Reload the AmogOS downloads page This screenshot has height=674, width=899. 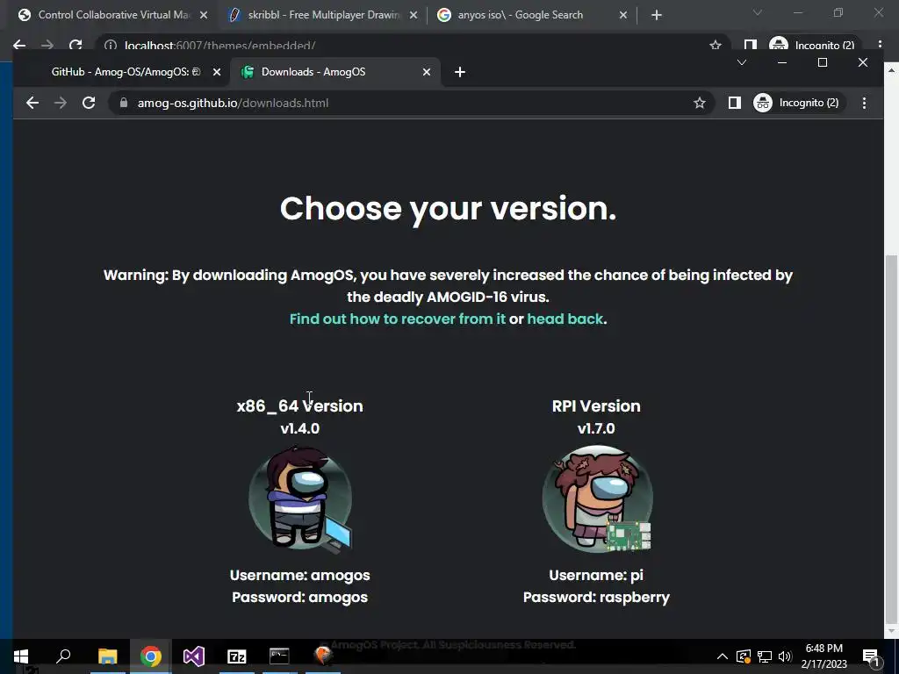(89, 103)
